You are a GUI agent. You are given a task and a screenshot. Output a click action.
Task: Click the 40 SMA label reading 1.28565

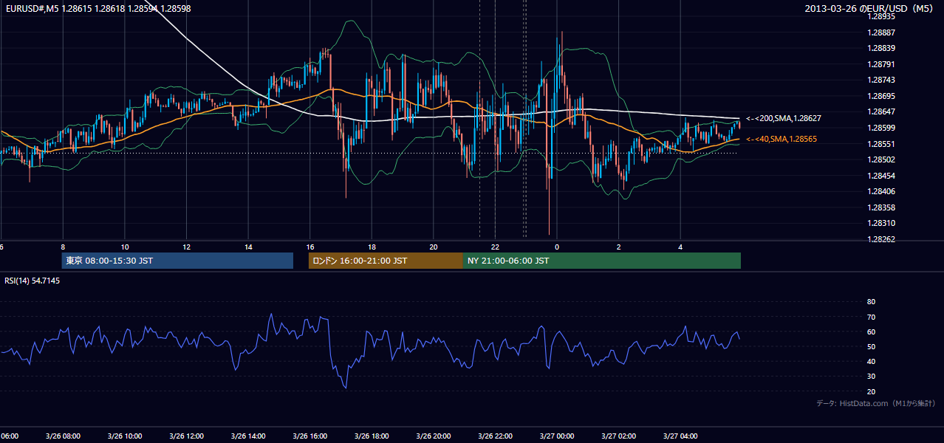[781, 139]
